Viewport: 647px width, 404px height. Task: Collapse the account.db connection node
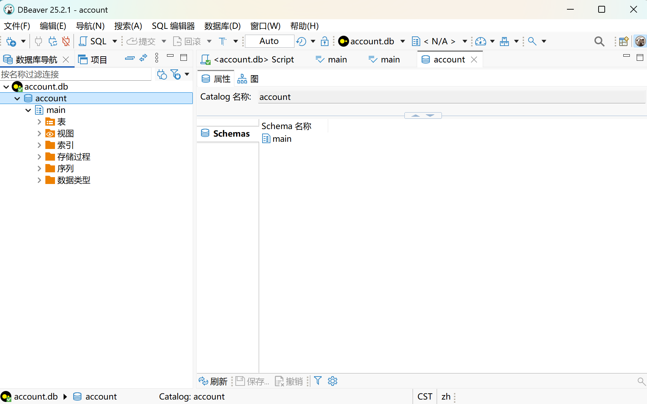point(6,87)
